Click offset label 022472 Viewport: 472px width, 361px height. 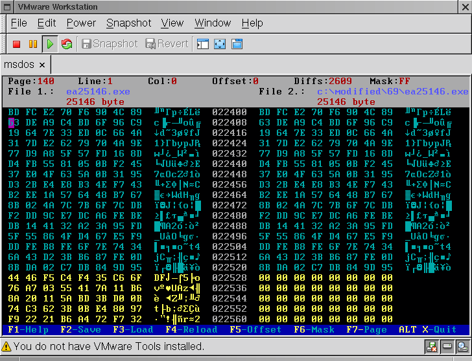pyautogui.click(x=230, y=206)
